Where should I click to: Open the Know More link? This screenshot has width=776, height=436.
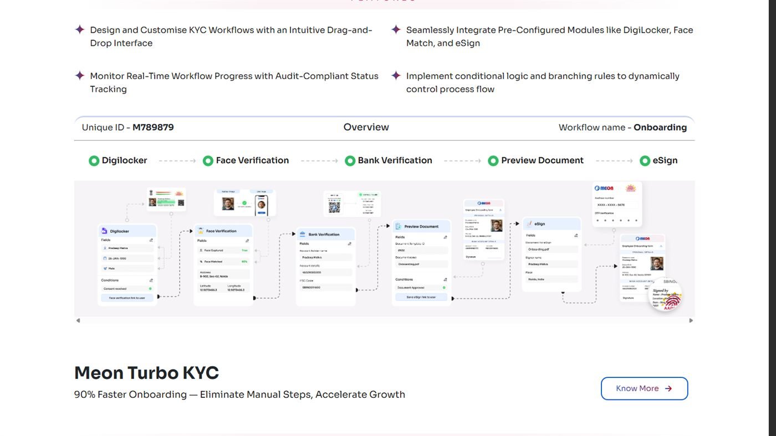644,388
